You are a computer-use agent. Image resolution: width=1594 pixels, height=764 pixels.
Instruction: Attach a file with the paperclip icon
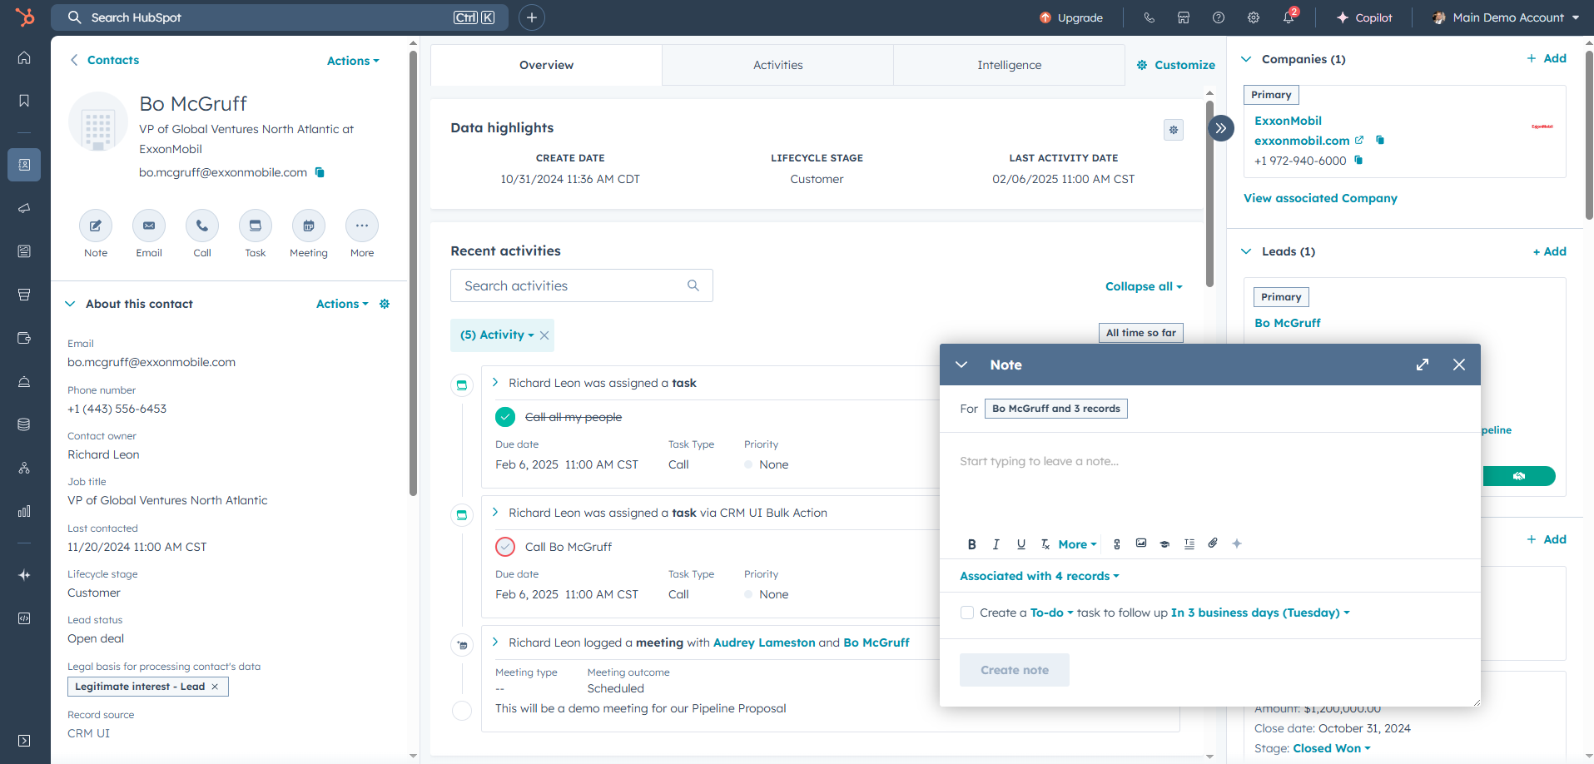1214,543
